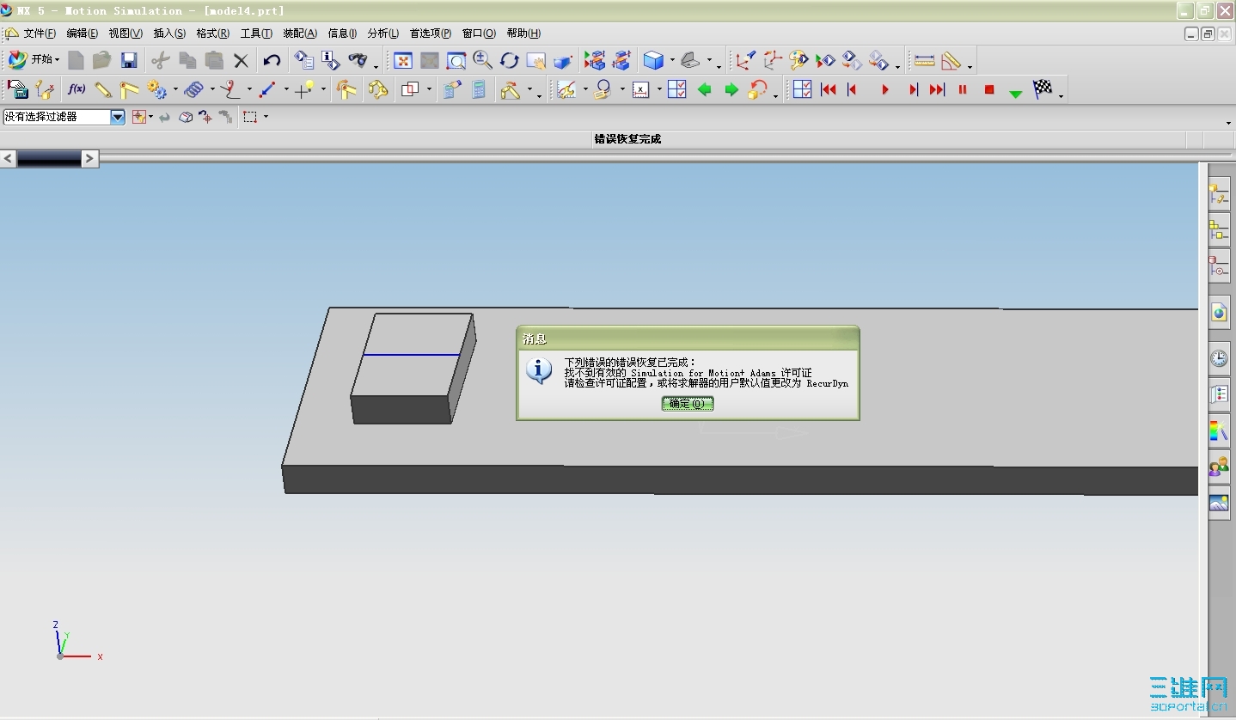
Task: Jump to last animation step
Action: (x=937, y=89)
